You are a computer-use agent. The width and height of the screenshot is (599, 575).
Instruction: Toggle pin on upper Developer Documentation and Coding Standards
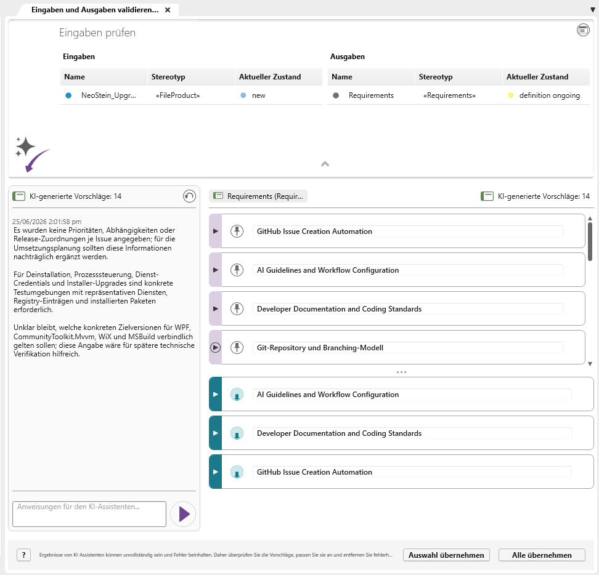[x=237, y=308]
